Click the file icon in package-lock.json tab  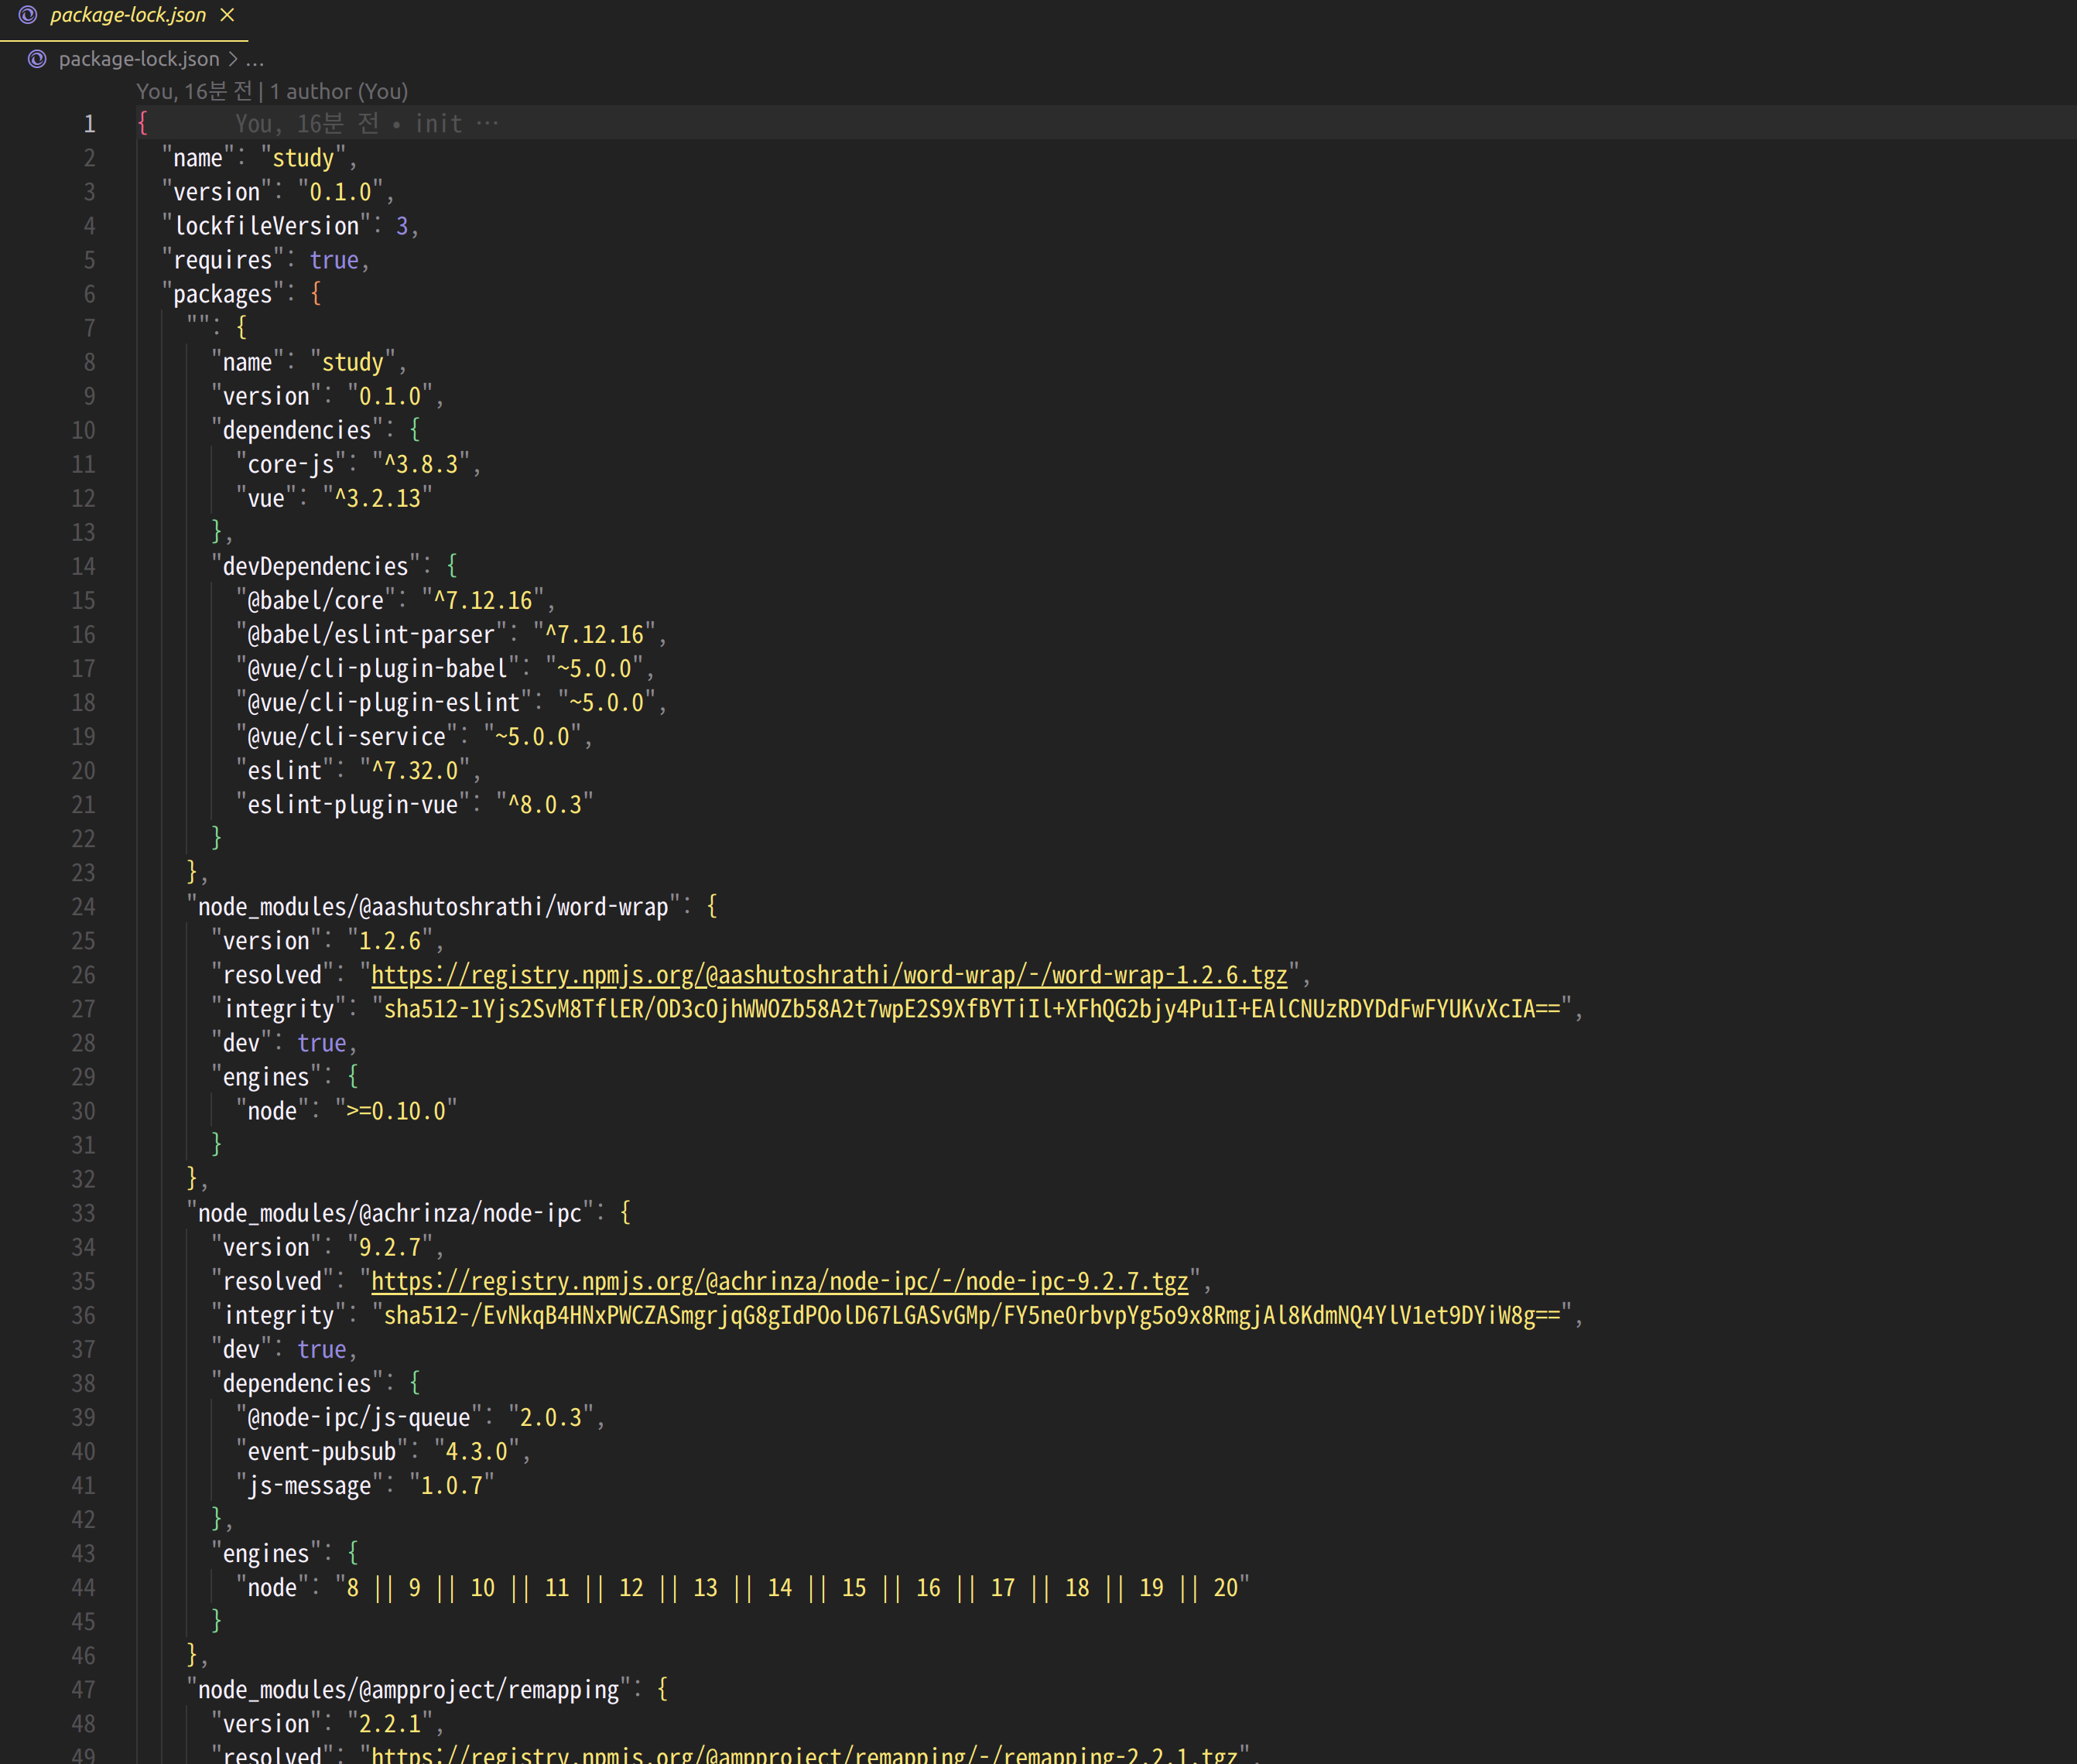click(28, 15)
